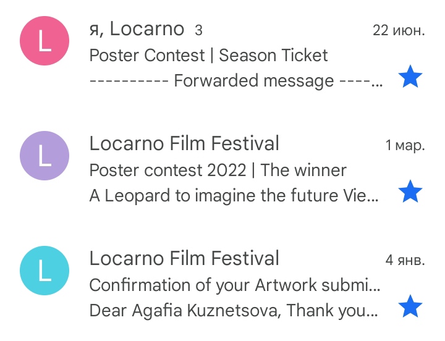The height and width of the screenshot is (341, 445).
Task: Click the 22 июн. date label
Action: pos(399,30)
